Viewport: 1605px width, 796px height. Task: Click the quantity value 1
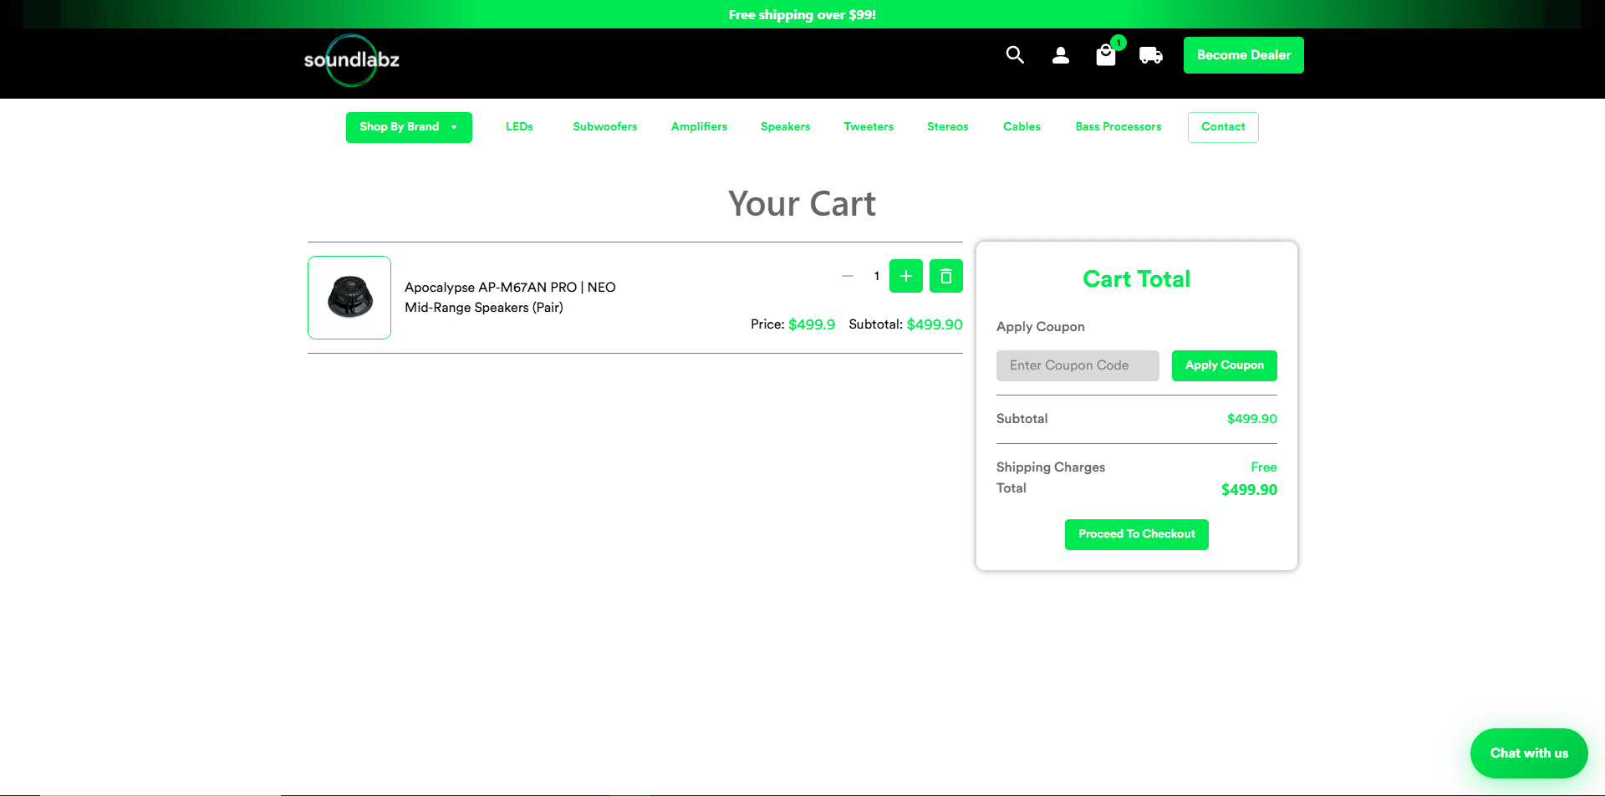(877, 276)
